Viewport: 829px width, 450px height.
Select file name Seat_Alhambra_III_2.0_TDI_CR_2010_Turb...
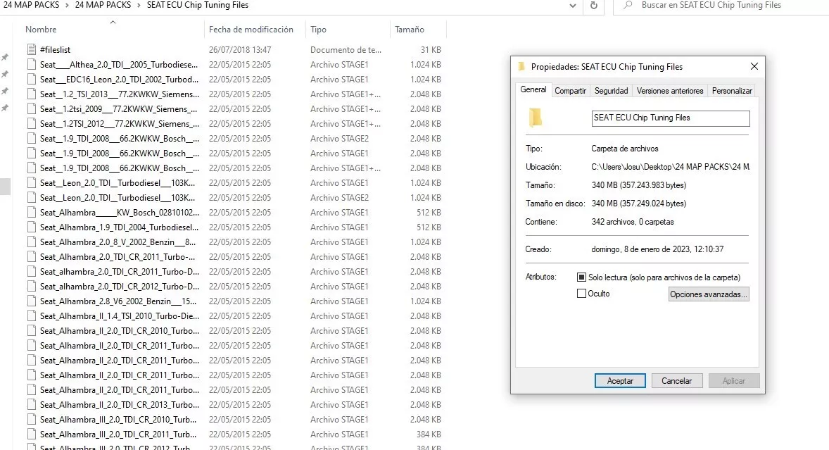pyautogui.click(x=118, y=420)
